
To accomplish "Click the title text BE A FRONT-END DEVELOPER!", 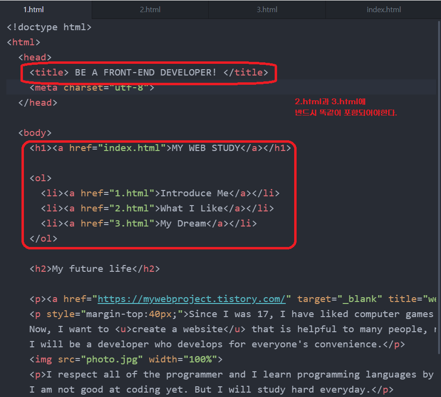I will [x=146, y=73].
